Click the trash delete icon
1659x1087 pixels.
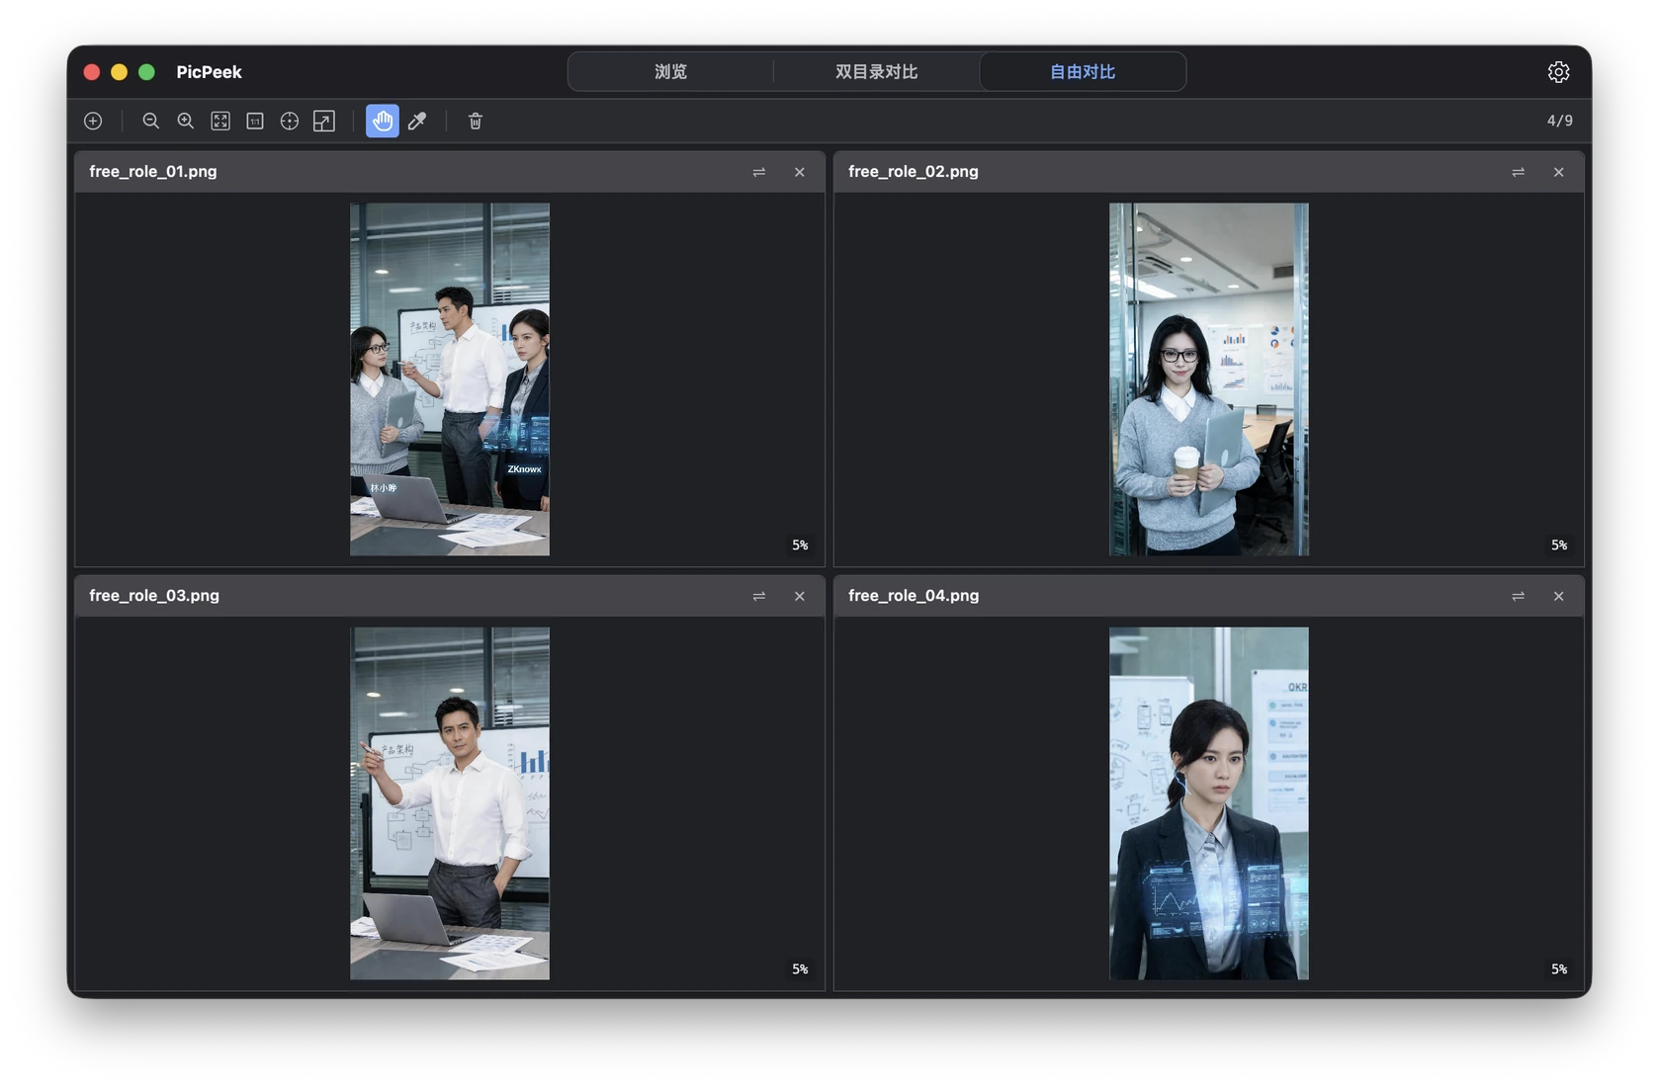tap(476, 121)
